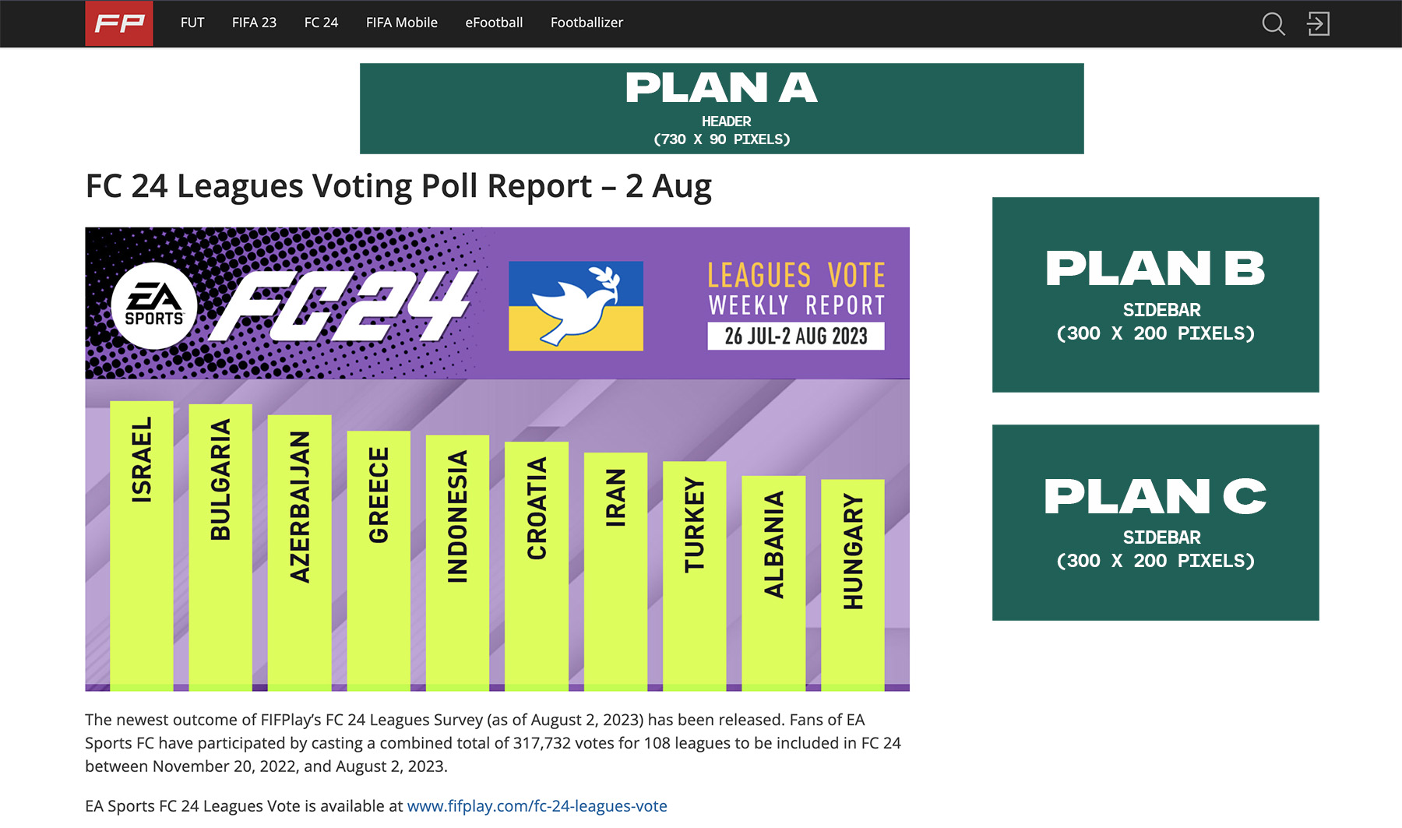
Task: Click the Indonesia bar in the chart
Action: pos(457,561)
